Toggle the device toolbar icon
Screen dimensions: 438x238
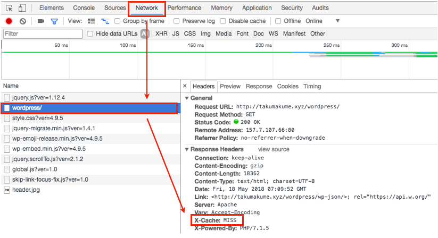[x=22, y=8]
